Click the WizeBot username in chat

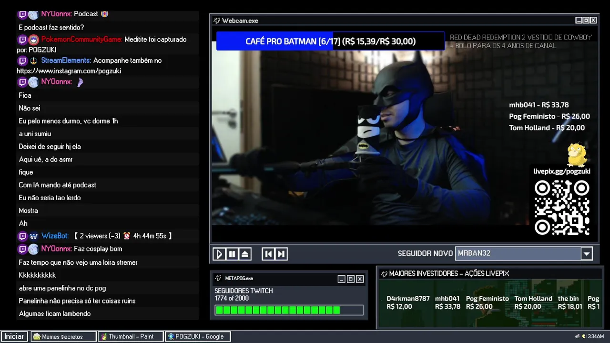[x=55, y=236]
